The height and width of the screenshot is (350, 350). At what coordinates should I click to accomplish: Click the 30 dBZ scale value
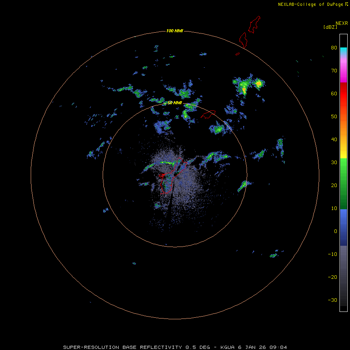(x=334, y=163)
